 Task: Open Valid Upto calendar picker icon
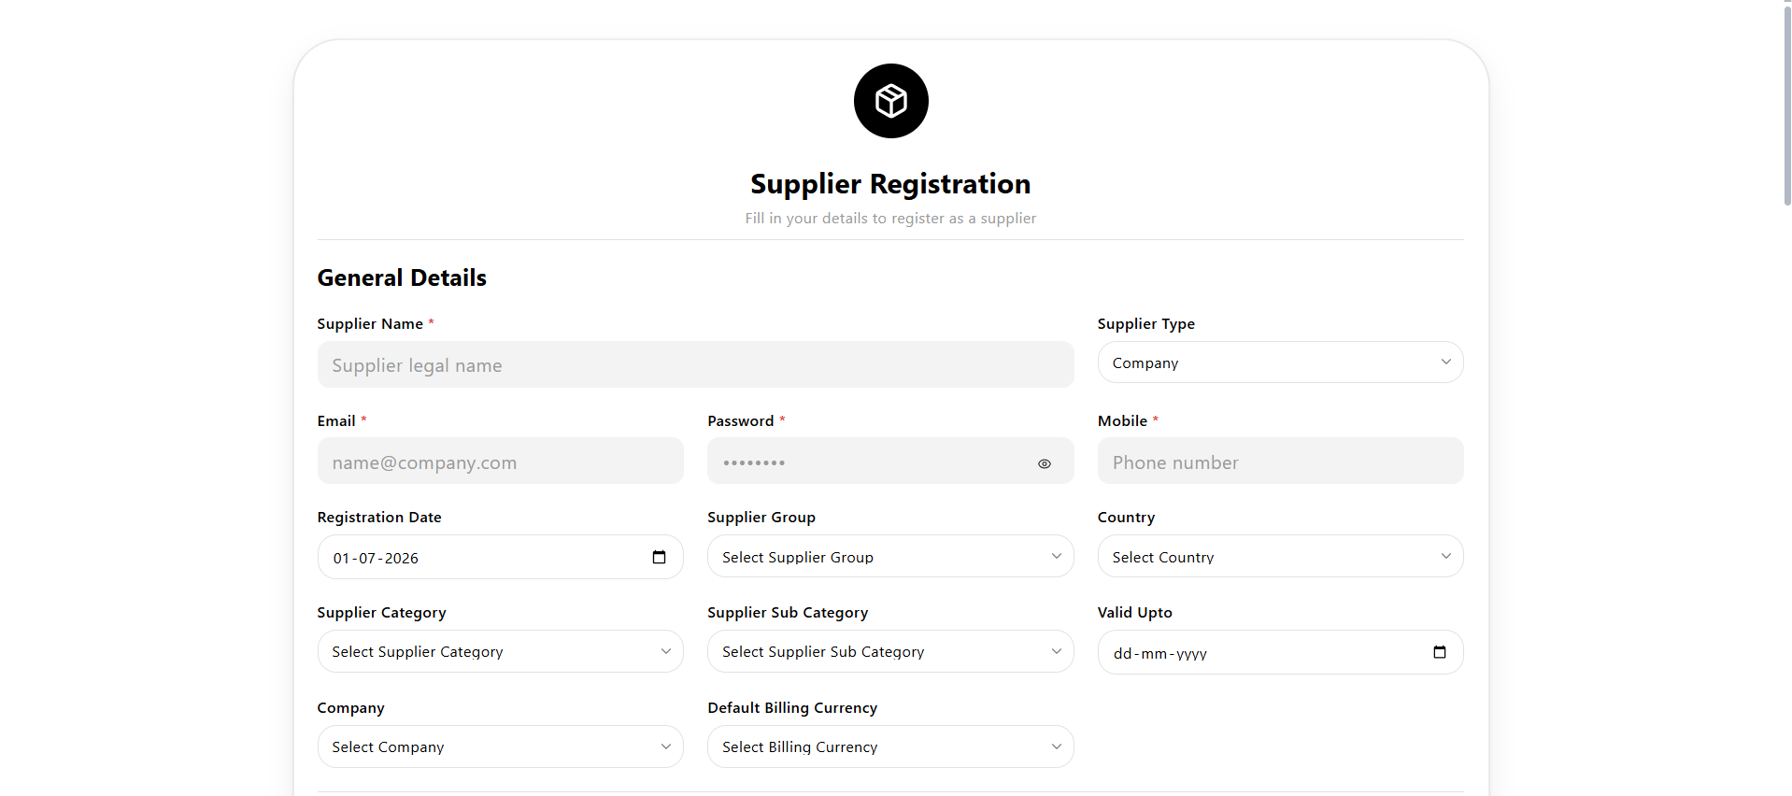(x=1439, y=652)
